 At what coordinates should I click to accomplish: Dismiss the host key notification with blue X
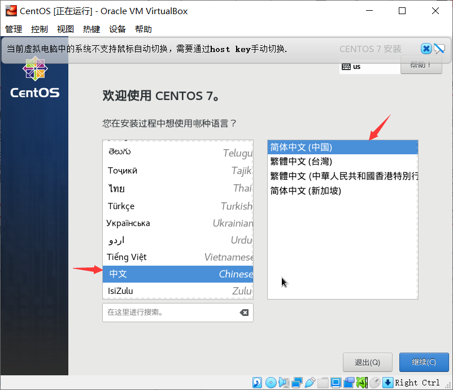point(426,48)
